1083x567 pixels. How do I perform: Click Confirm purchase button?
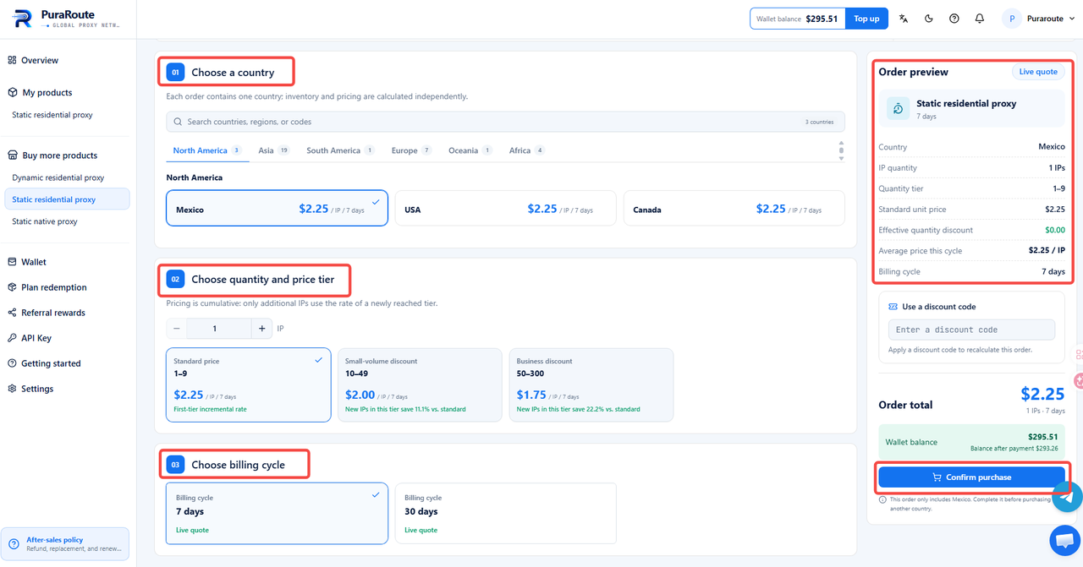[x=971, y=477]
